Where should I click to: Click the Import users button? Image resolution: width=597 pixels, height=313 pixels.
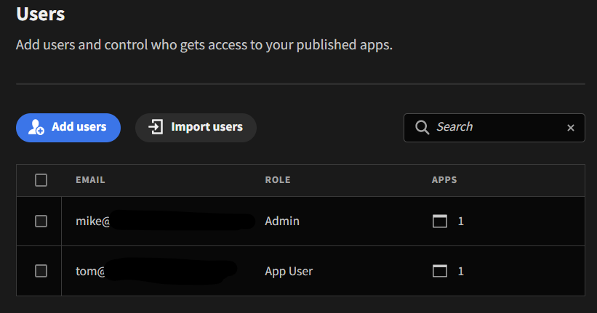(x=196, y=128)
